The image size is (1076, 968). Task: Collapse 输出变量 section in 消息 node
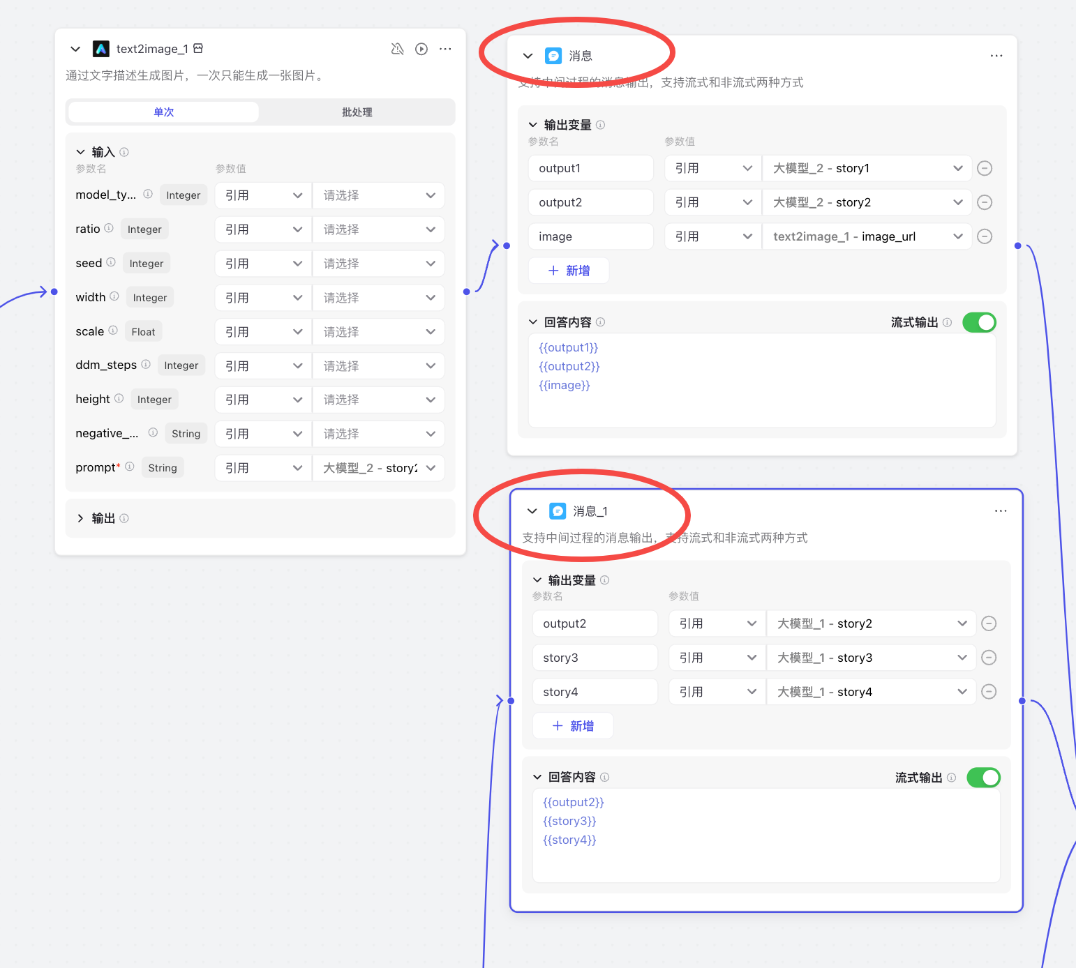coord(533,125)
